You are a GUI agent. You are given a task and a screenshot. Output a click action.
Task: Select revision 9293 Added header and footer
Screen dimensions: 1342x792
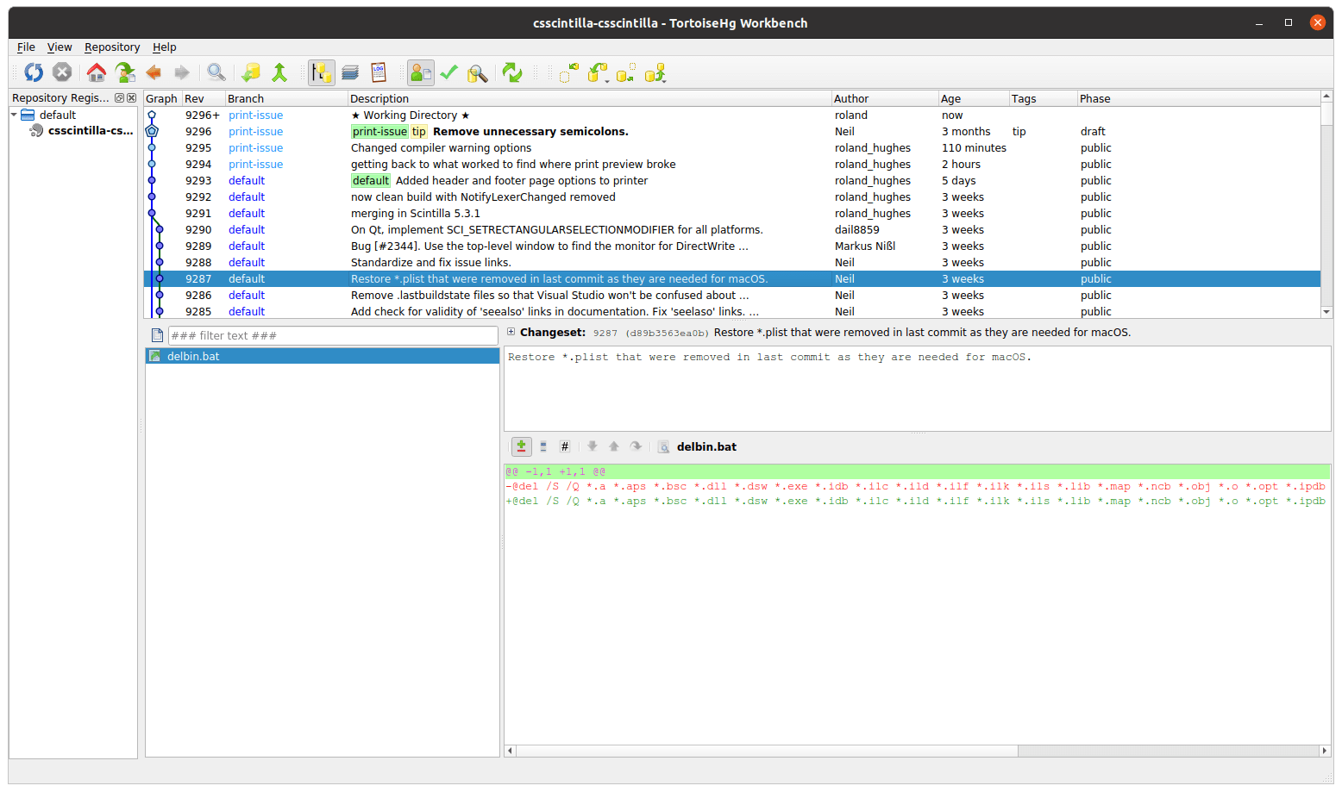[x=521, y=181]
